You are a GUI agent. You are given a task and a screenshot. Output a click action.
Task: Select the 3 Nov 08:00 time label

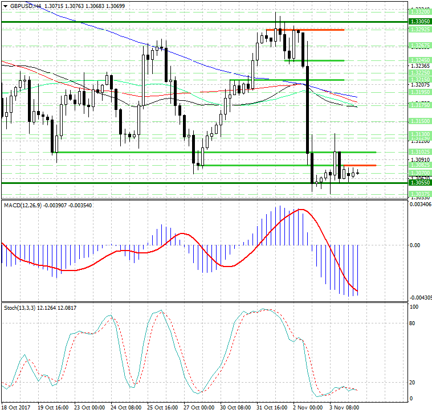click(x=345, y=407)
